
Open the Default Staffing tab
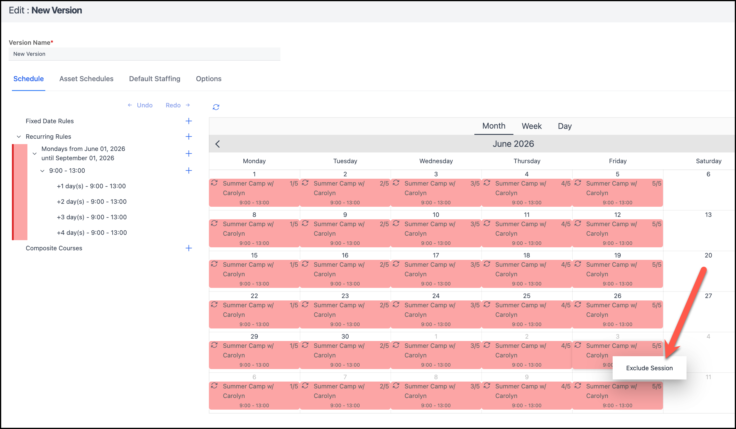(155, 79)
